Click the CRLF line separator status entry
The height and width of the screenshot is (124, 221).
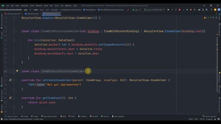(x=196, y=119)
